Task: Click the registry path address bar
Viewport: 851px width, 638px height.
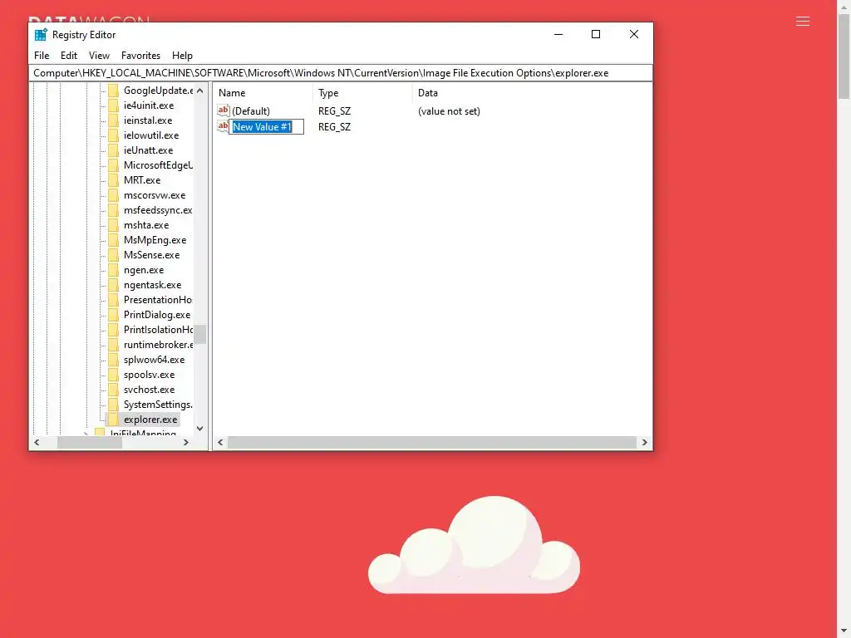Action: tap(341, 73)
